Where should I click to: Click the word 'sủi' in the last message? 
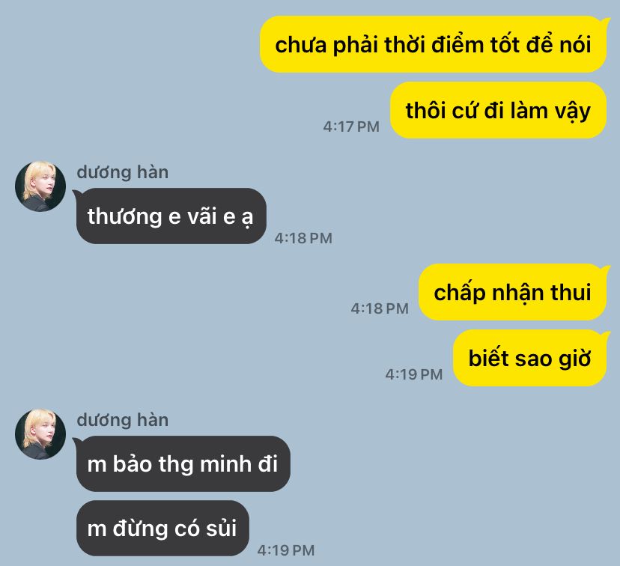(221, 528)
